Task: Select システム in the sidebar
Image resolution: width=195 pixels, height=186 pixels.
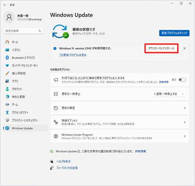Action: coord(25,50)
